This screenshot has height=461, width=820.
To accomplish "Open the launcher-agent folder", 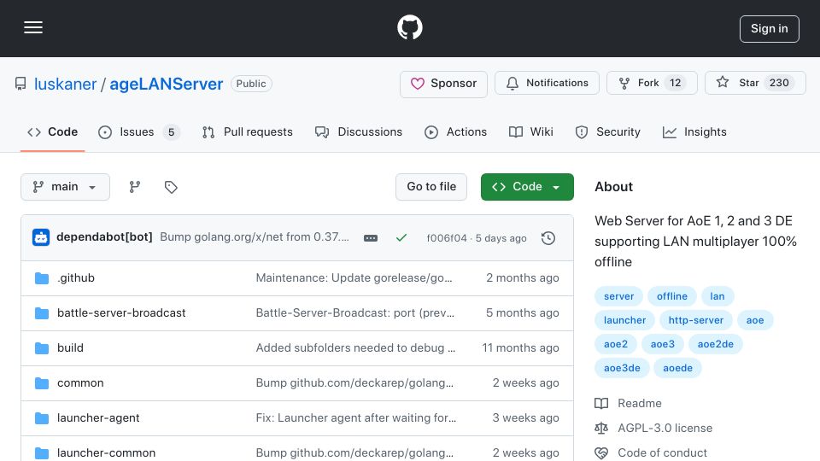I will point(98,418).
